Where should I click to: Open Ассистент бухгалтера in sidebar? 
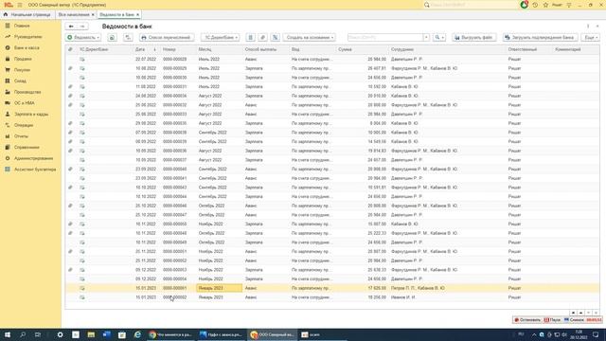35,170
